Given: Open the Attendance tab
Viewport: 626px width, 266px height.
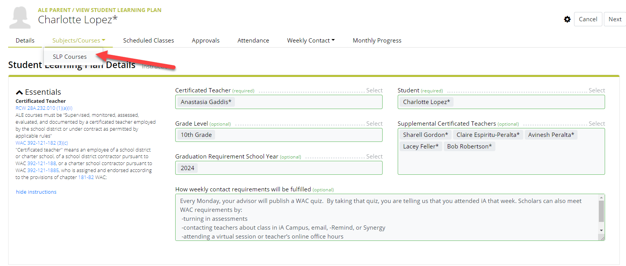Looking at the screenshot, I should tap(253, 40).
